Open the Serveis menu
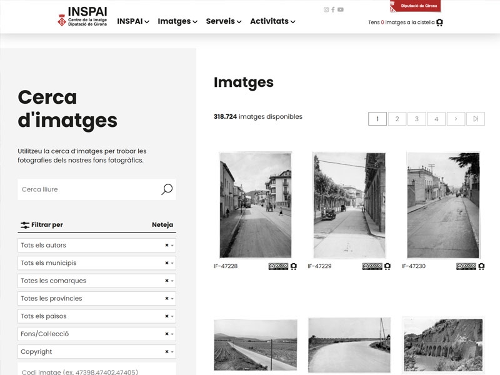Viewport: 500px width, 375px height. (x=222, y=21)
